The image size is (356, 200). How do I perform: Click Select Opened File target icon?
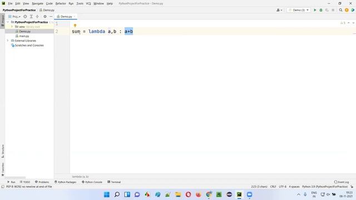coord(25,17)
